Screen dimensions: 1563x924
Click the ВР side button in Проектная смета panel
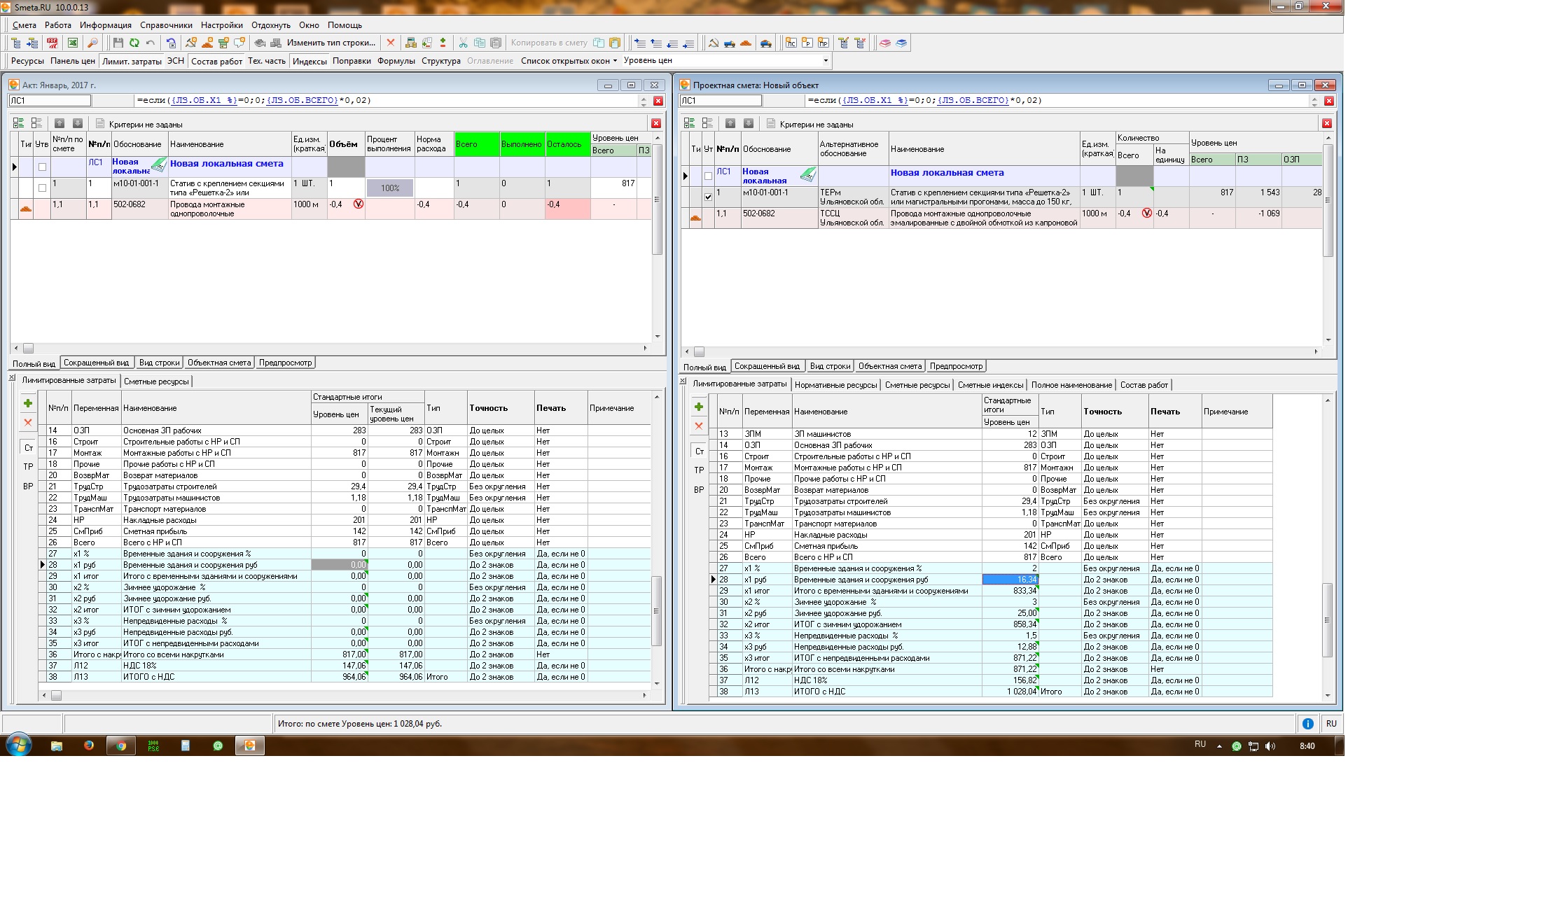point(699,490)
